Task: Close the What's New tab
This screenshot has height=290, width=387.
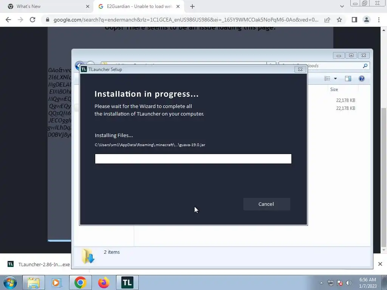Action: (x=88, y=6)
